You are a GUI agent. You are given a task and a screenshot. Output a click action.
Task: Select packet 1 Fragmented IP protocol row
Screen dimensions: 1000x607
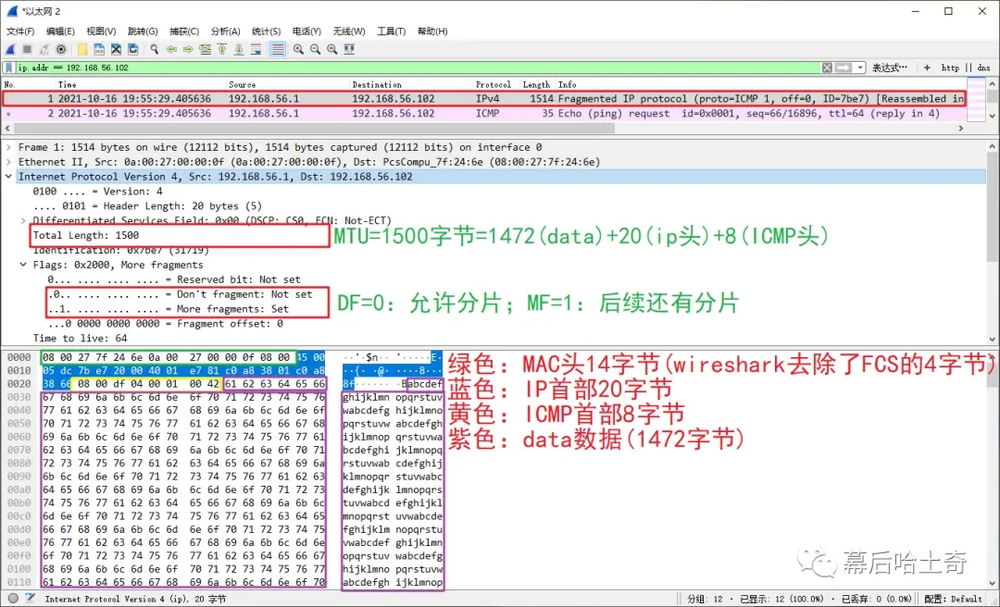(484, 99)
